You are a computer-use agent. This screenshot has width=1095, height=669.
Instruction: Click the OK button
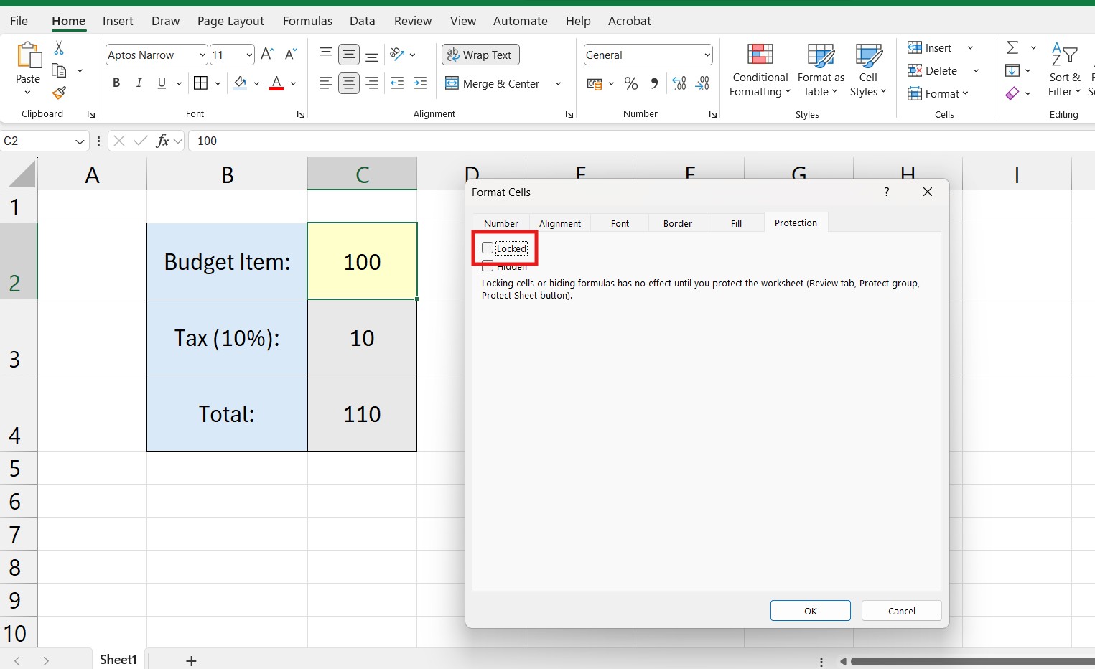[810, 611]
